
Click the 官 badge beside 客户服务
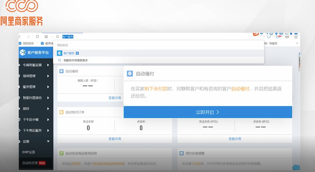[x=77, y=53]
